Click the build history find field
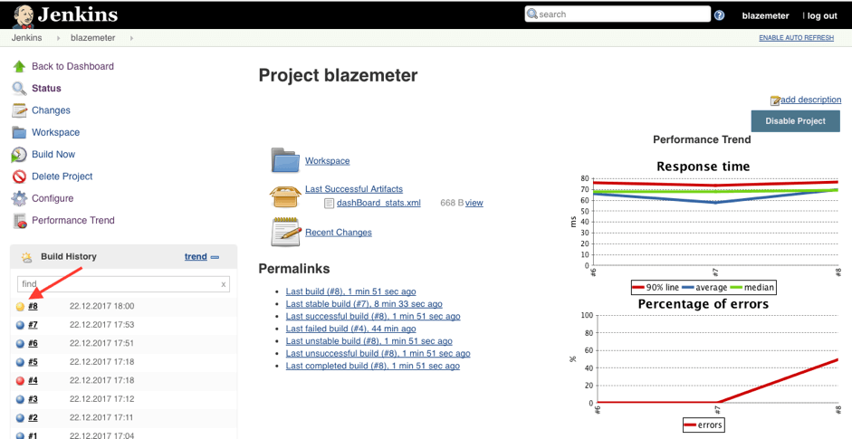This screenshot has width=852, height=439. (x=123, y=283)
